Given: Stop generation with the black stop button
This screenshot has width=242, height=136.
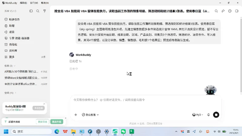Looking at the screenshot, I should click(216, 115).
